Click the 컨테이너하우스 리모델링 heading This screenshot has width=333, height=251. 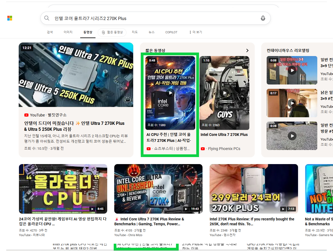tap(288, 51)
